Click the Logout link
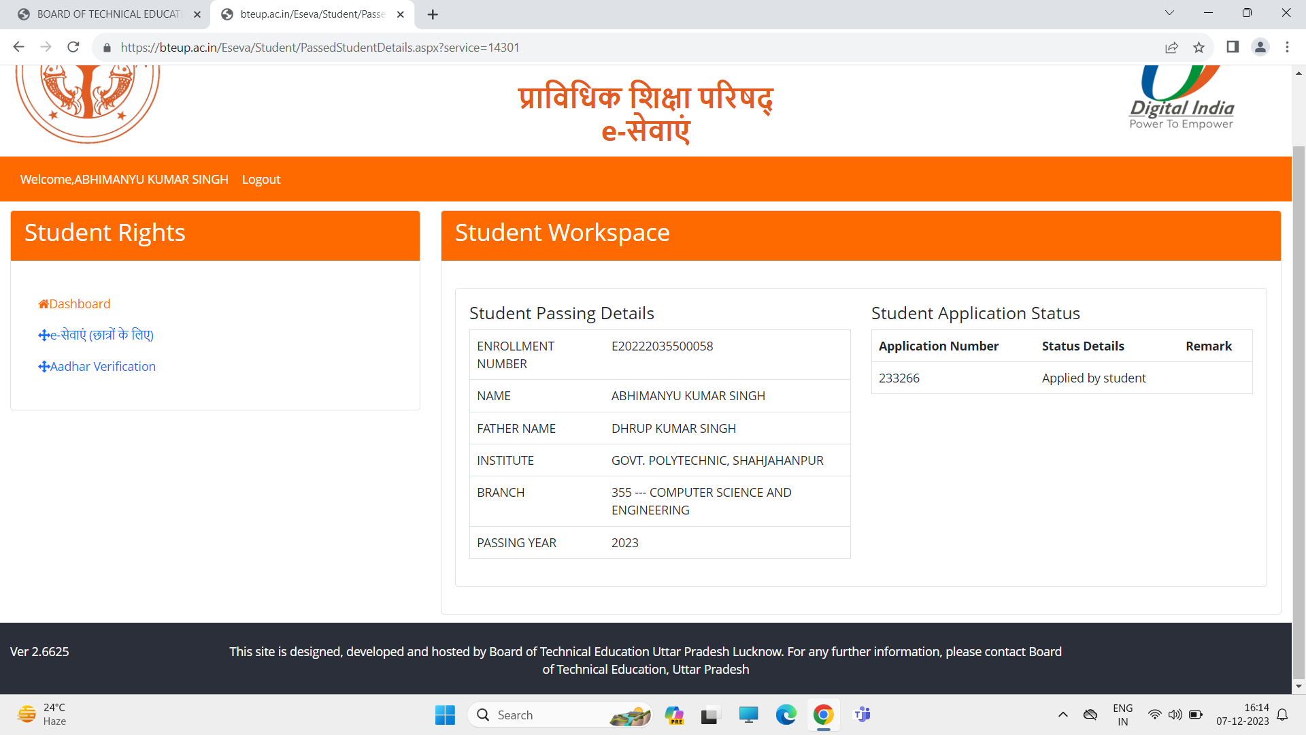 261,180
